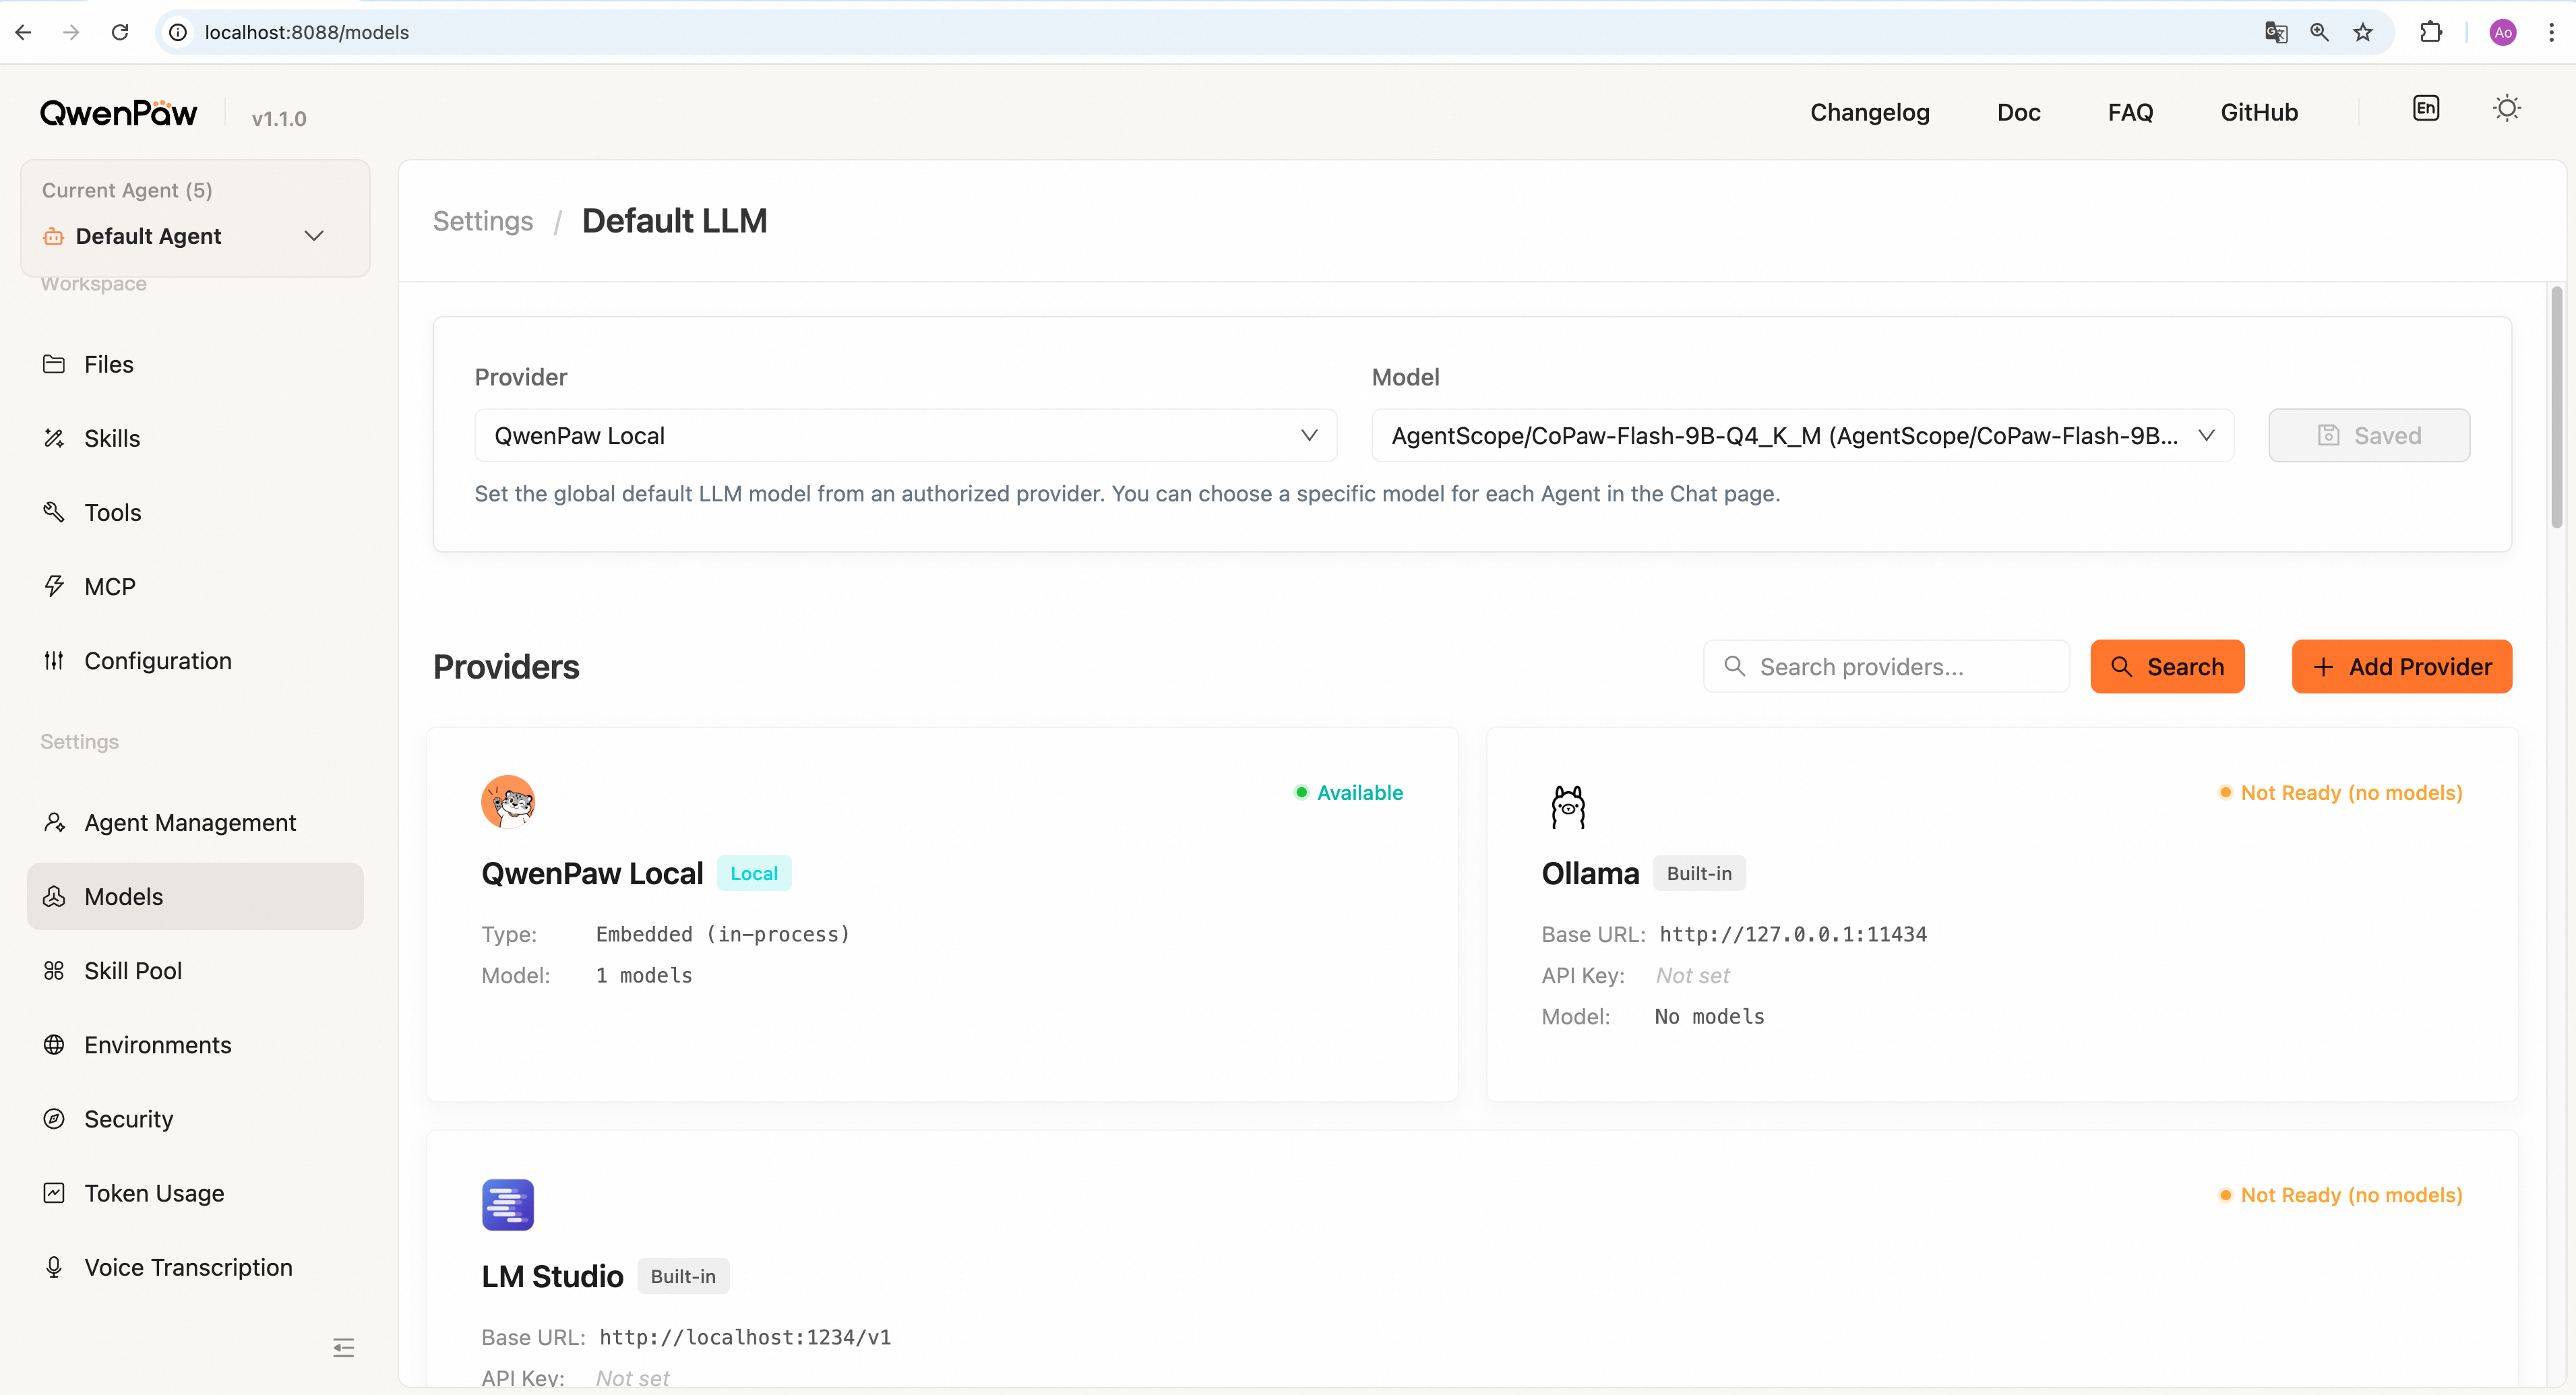The height and width of the screenshot is (1395, 2576).
Task: Select MCP in the sidebar
Action: [x=195, y=586]
